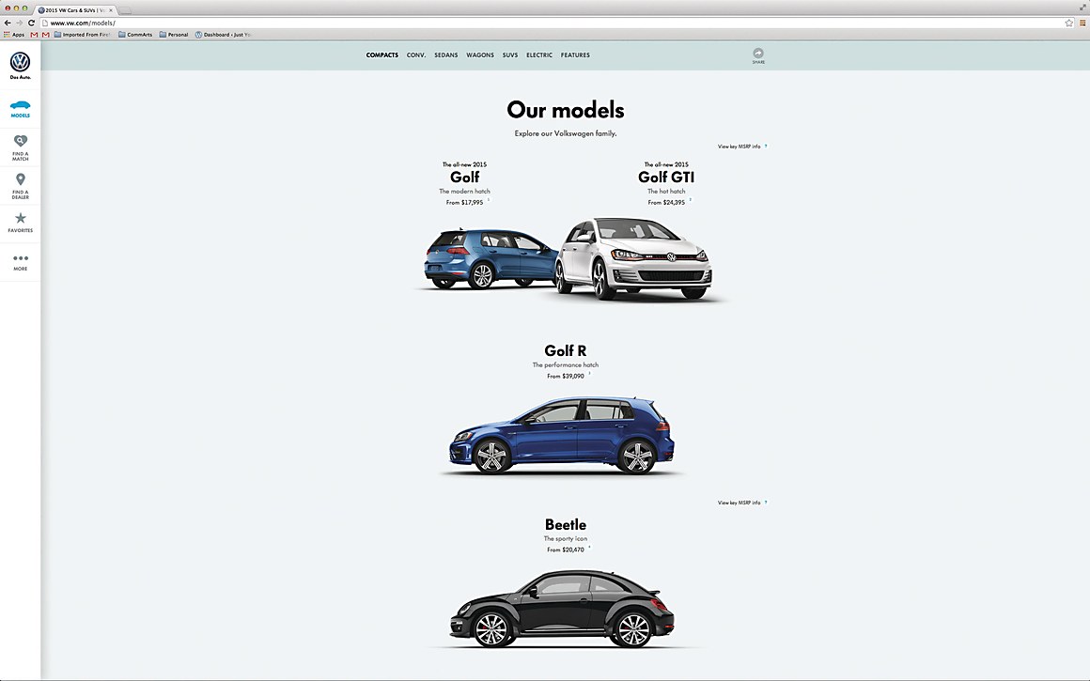Screen dimensions: 1090x681
Task: Open the Personal bookmark folder
Action: pyautogui.click(x=174, y=34)
